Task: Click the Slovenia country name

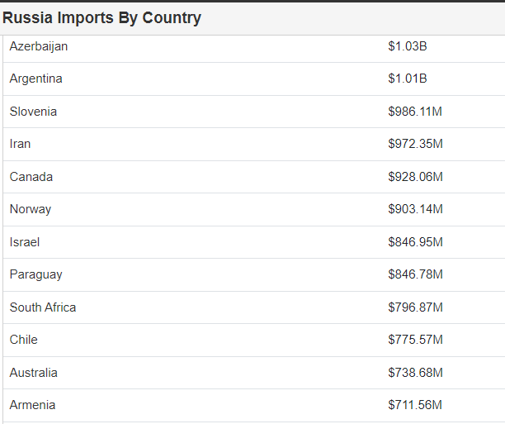Action: 33,112
